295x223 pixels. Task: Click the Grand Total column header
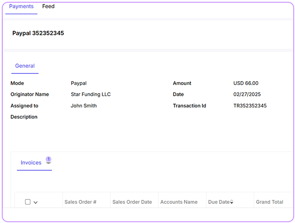point(269,202)
